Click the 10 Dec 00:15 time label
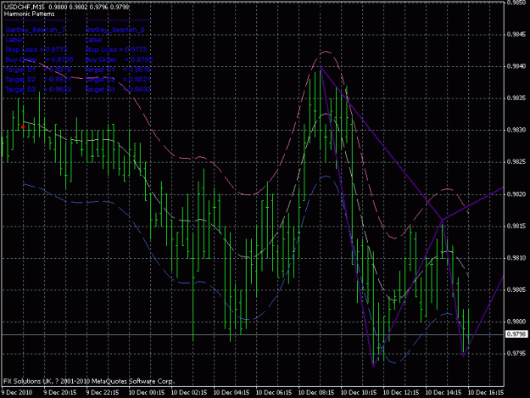Screen dimensions: 530x398 point(147,393)
